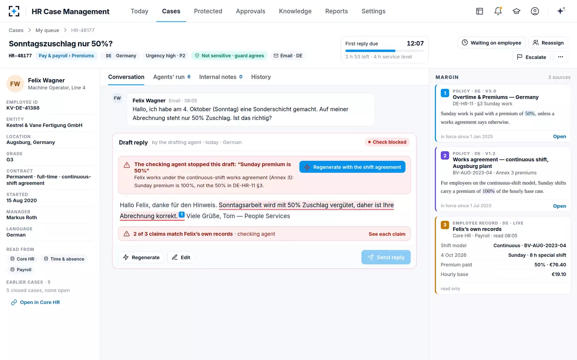This screenshot has width=577, height=360.
Task: Open the user account icon
Action: click(x=535, y=11)
